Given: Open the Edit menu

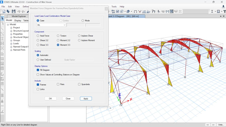Looking at the screenshot, I should point(10,7).
